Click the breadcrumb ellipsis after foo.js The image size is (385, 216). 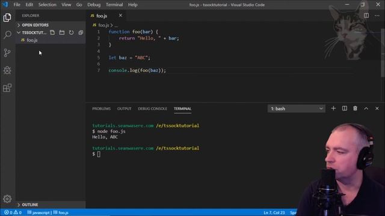click(116, 25)
